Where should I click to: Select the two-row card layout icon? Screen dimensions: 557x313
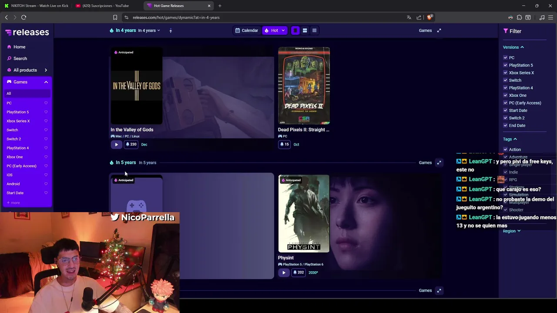coord(305,30)
